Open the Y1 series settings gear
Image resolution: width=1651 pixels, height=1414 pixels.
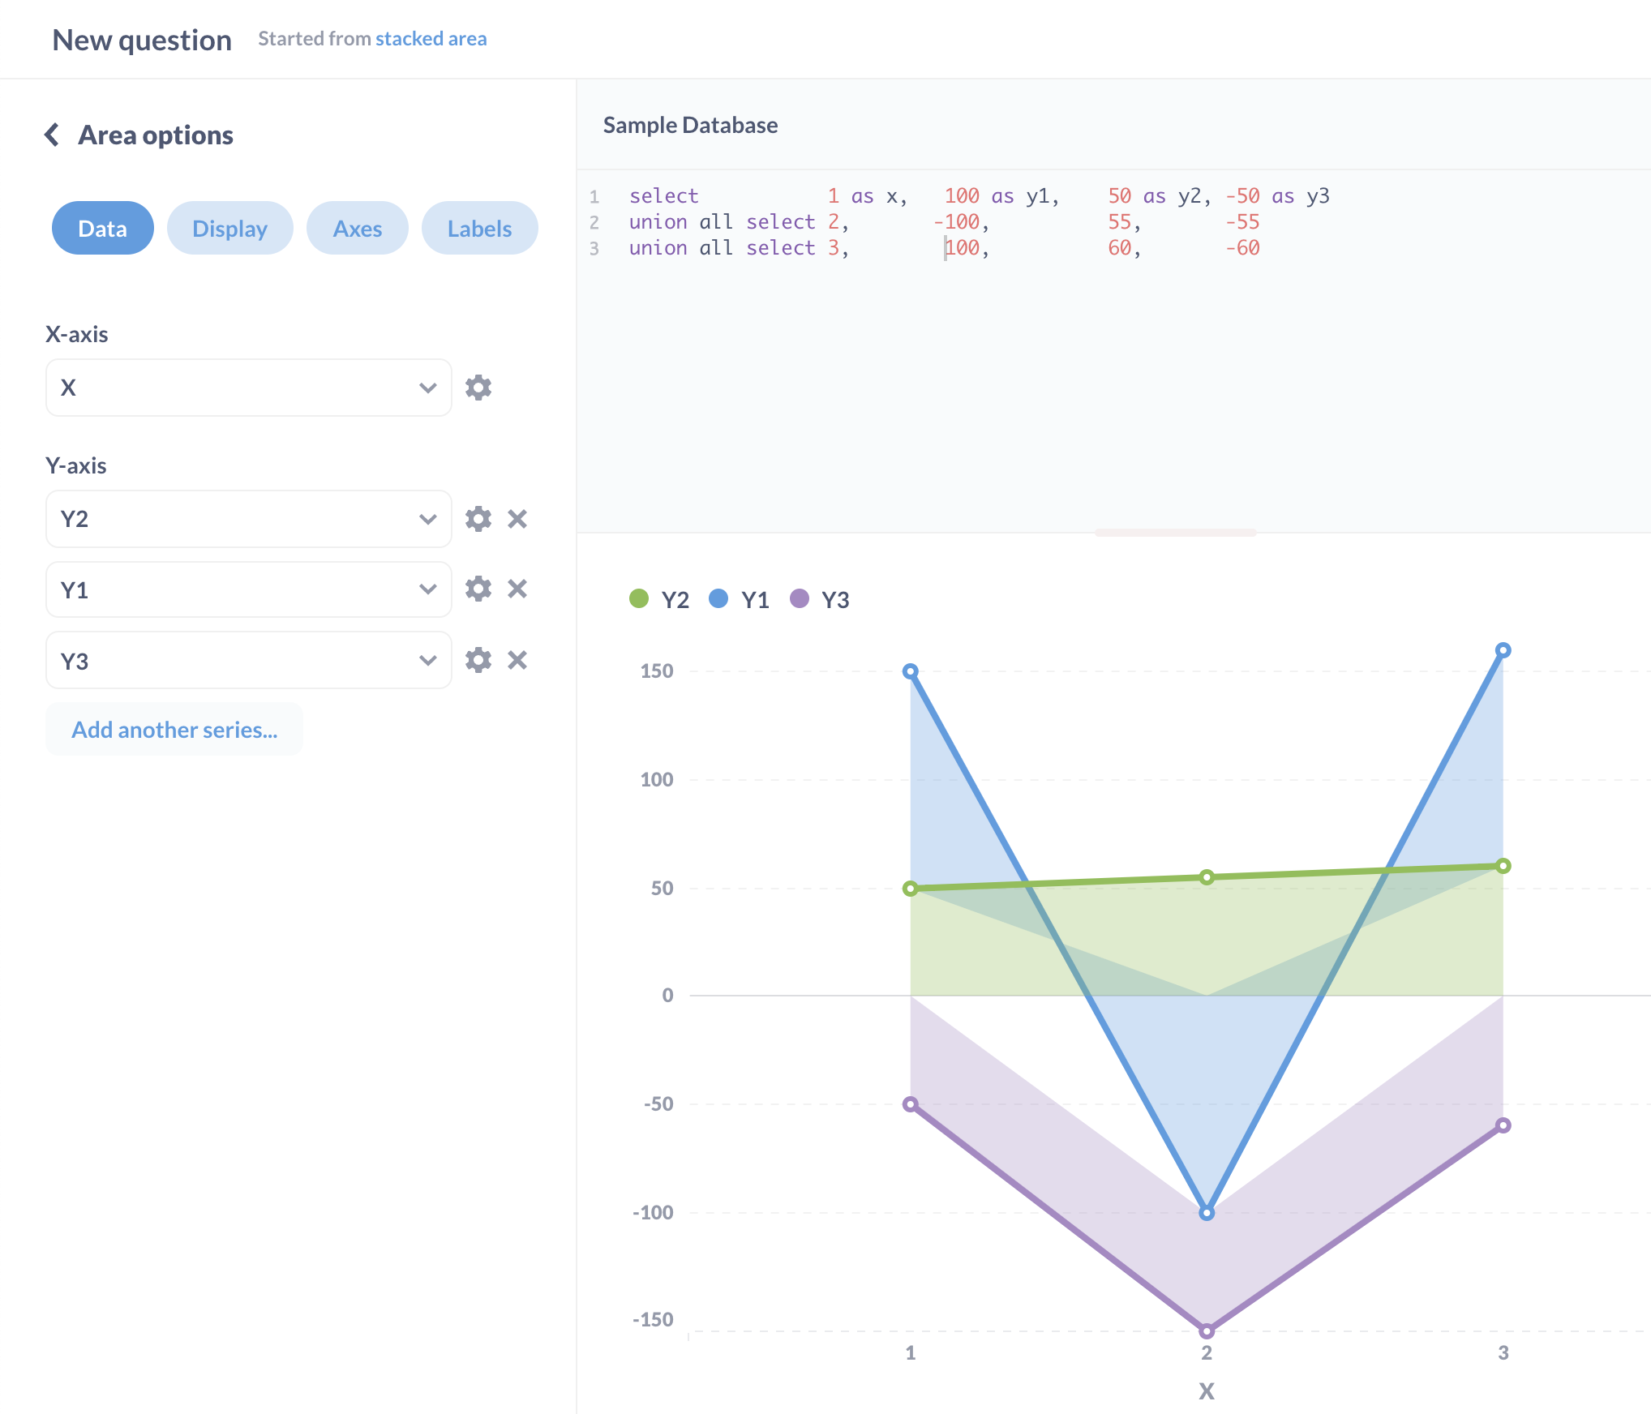click(x=478, y=589)
